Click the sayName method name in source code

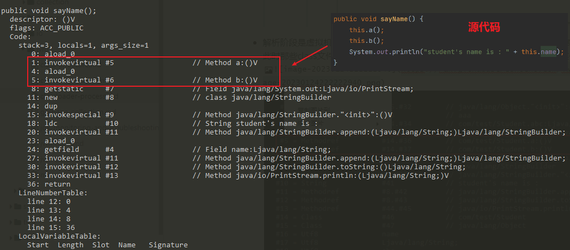click(394, 18)
